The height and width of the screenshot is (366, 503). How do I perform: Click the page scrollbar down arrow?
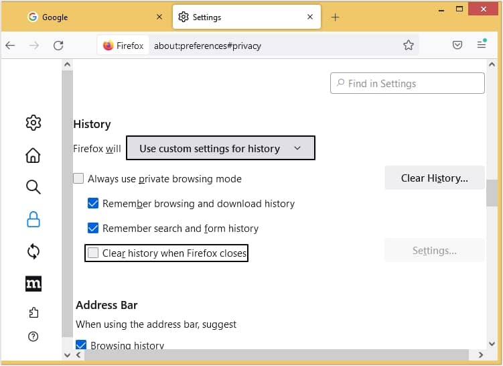(492, 344)
